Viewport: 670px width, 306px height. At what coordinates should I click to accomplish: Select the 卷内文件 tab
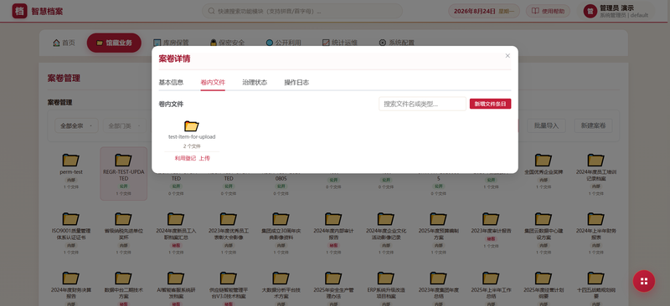(x=213, y=83)
